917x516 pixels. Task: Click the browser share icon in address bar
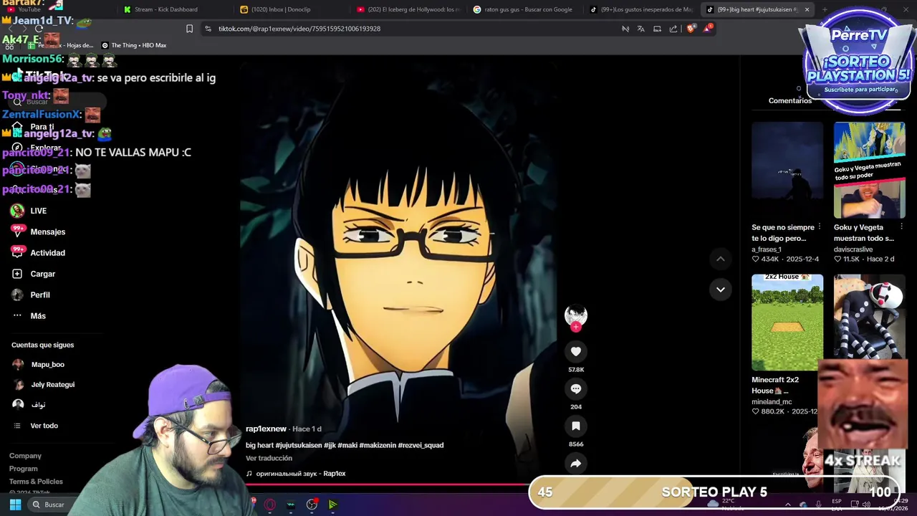[x=673, y=29]
